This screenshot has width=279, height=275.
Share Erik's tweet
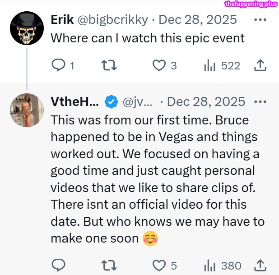click(x=260, y=66)
